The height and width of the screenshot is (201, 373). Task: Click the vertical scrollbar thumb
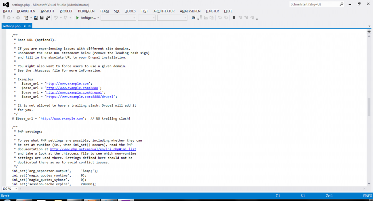pyautogui.click(x=369, y=106)
